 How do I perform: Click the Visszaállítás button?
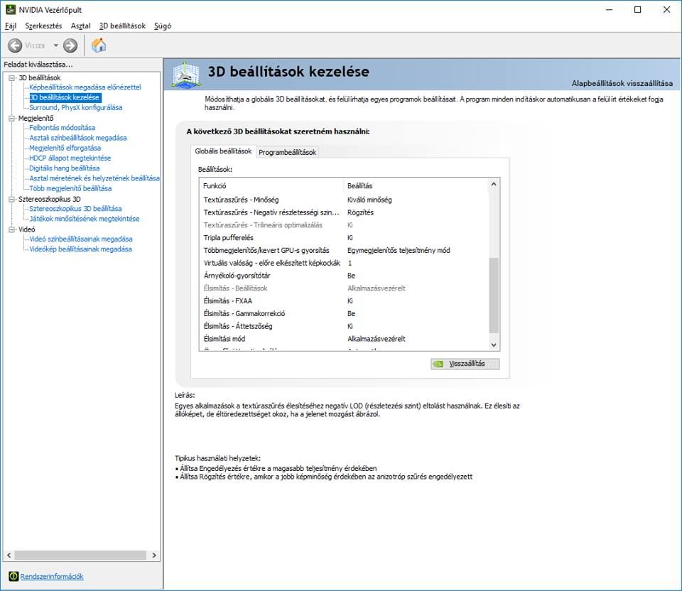click(x=465, y=364)
